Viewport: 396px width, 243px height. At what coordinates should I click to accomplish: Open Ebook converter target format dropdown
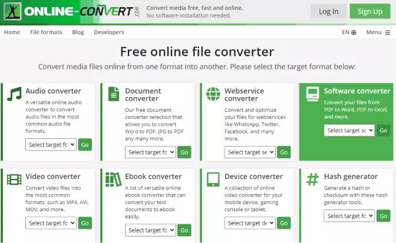150,230
